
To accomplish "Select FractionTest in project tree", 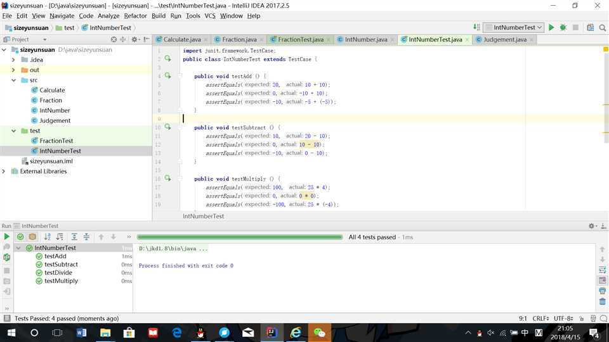I will coord(56,141).
